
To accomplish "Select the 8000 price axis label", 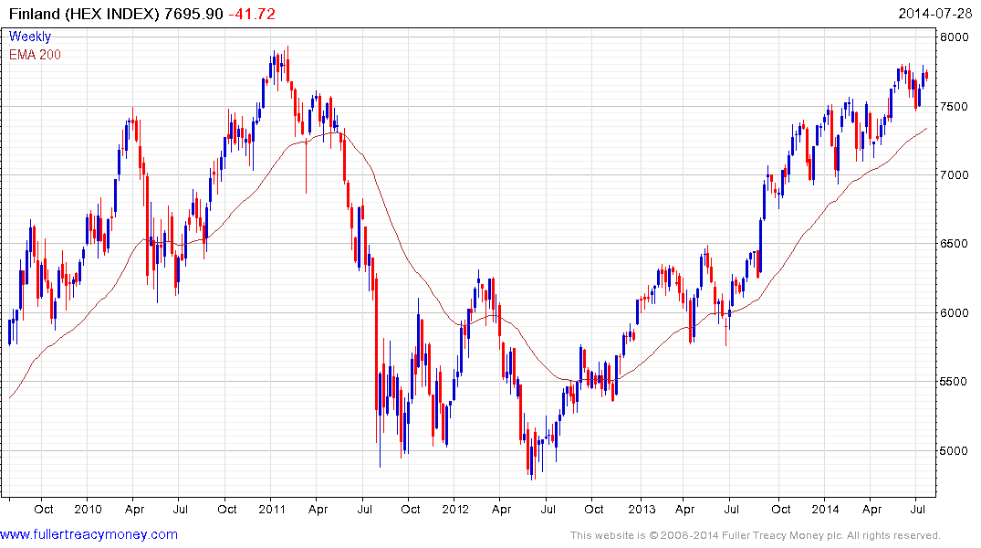I will (x=955, y=37).
